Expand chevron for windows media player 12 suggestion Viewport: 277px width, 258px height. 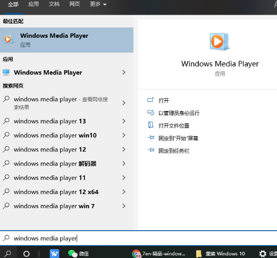click(x=124, y=149)
